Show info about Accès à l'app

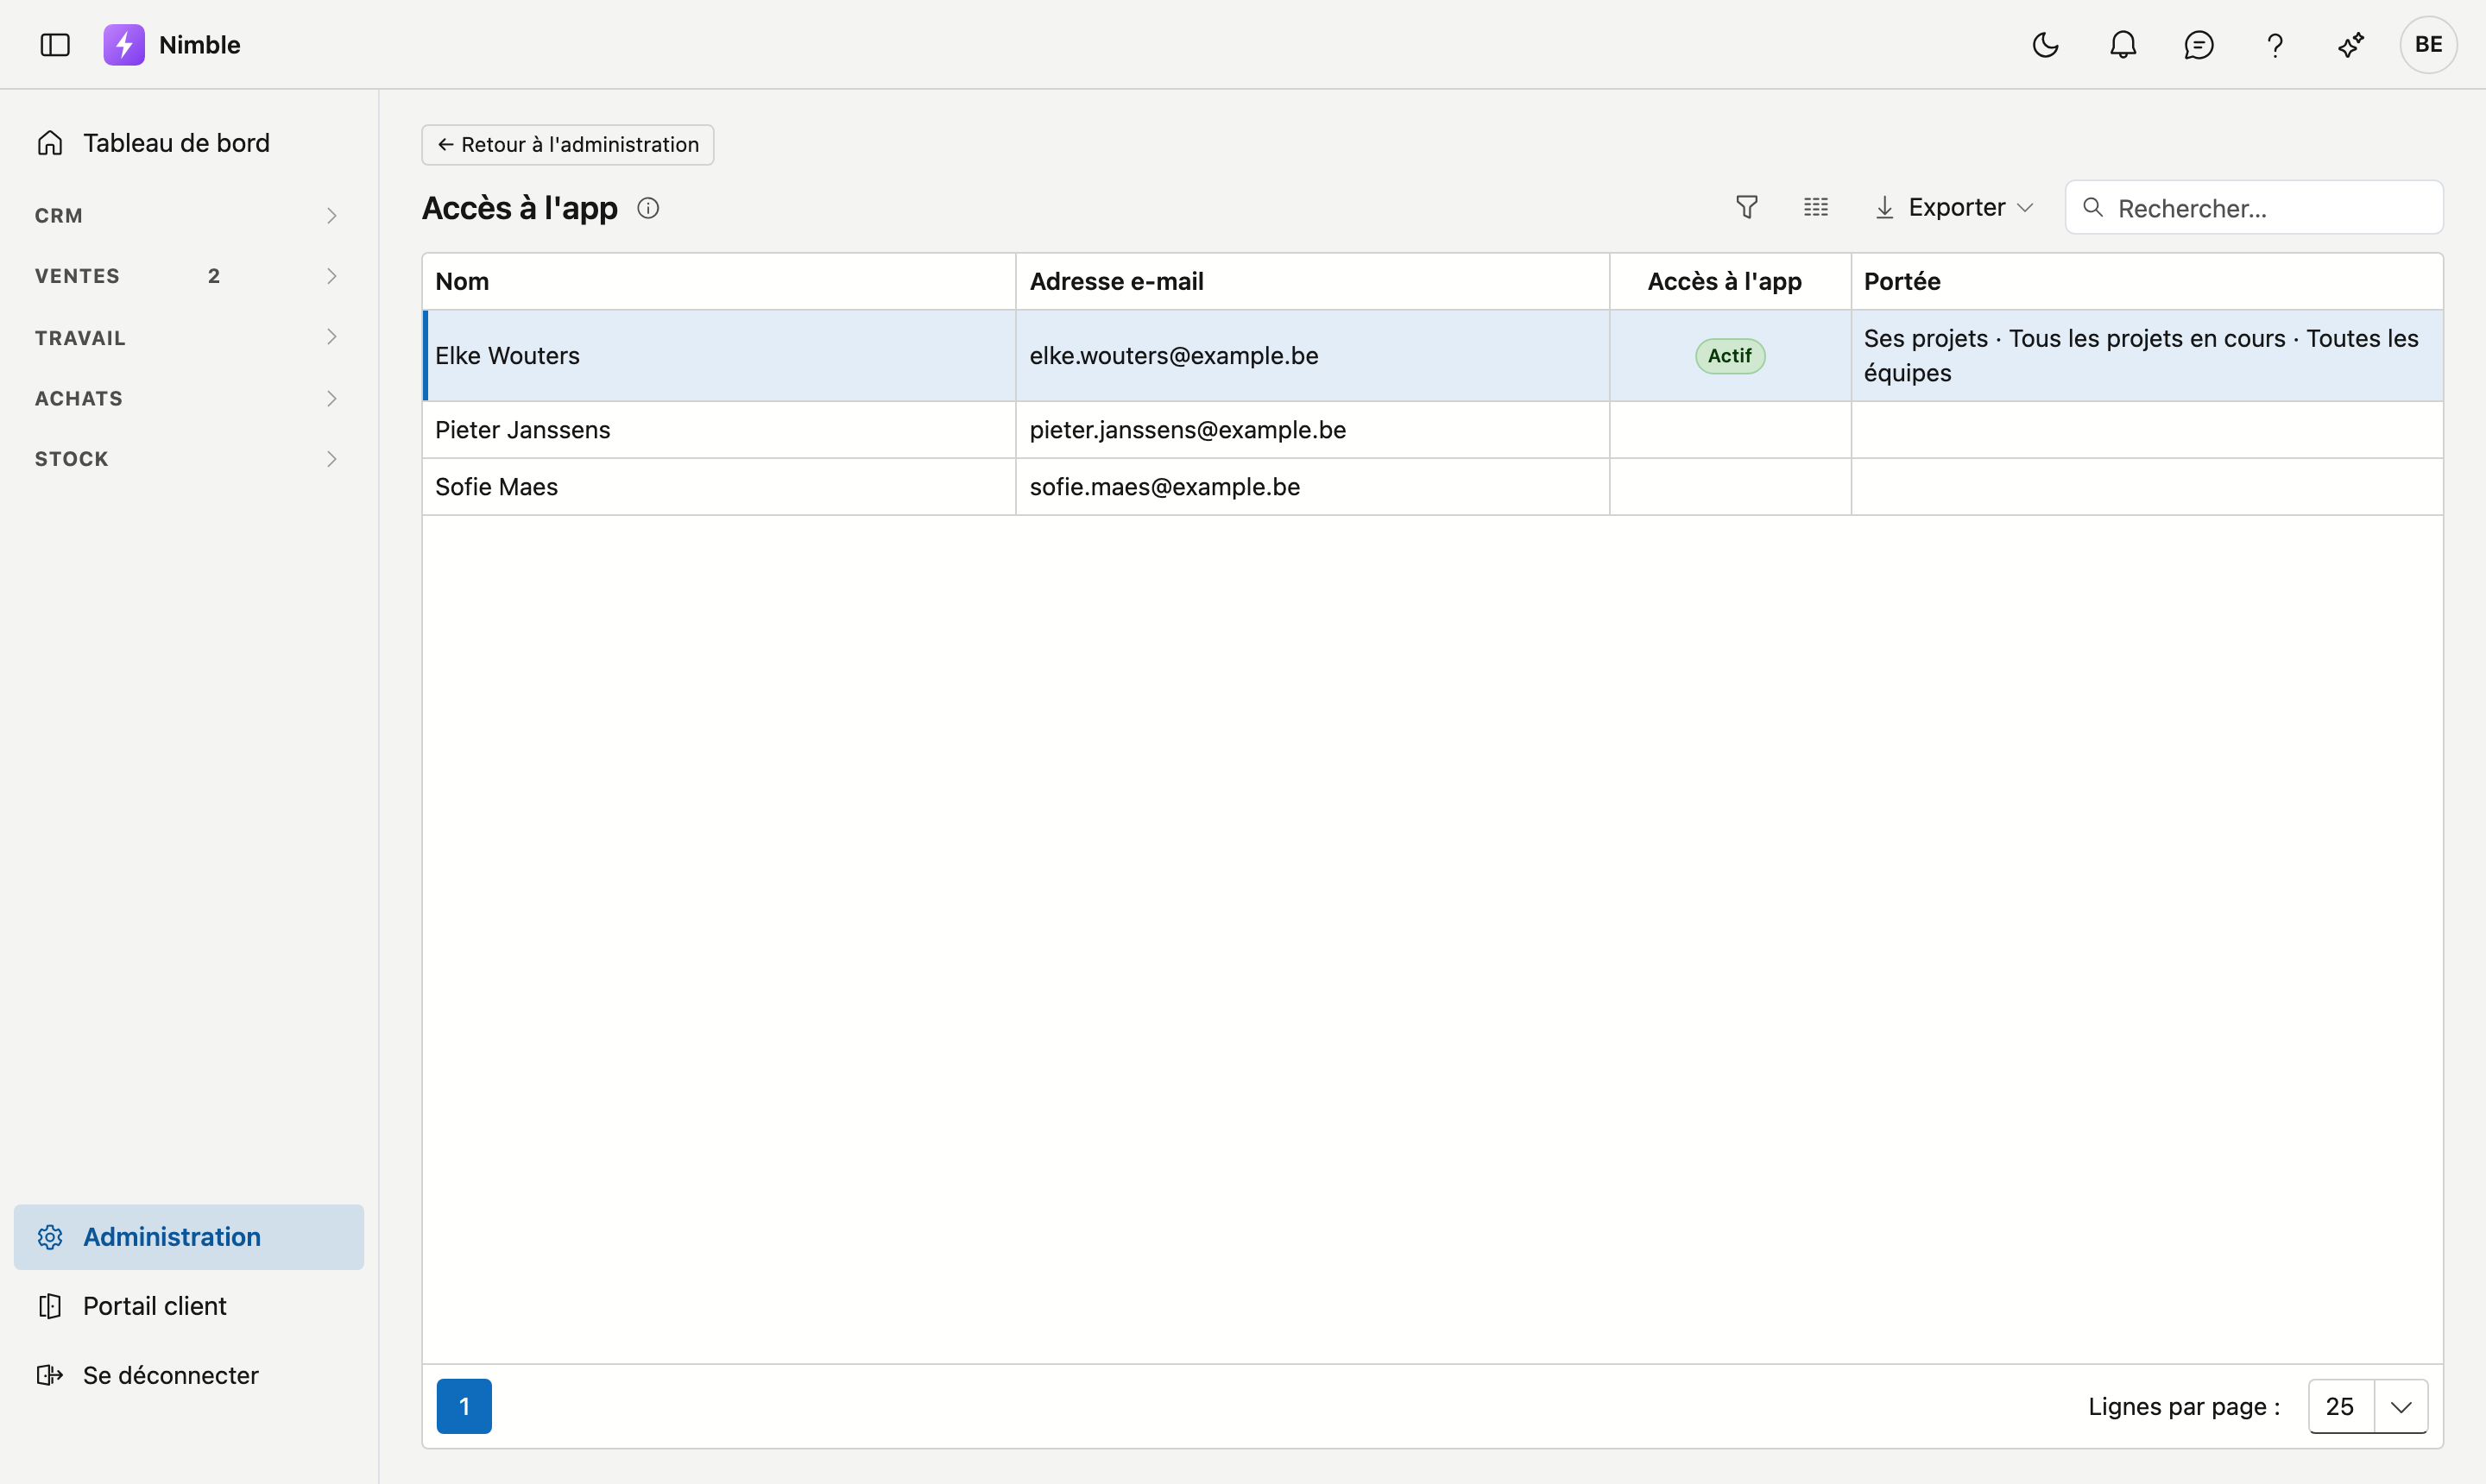point(648,208)
